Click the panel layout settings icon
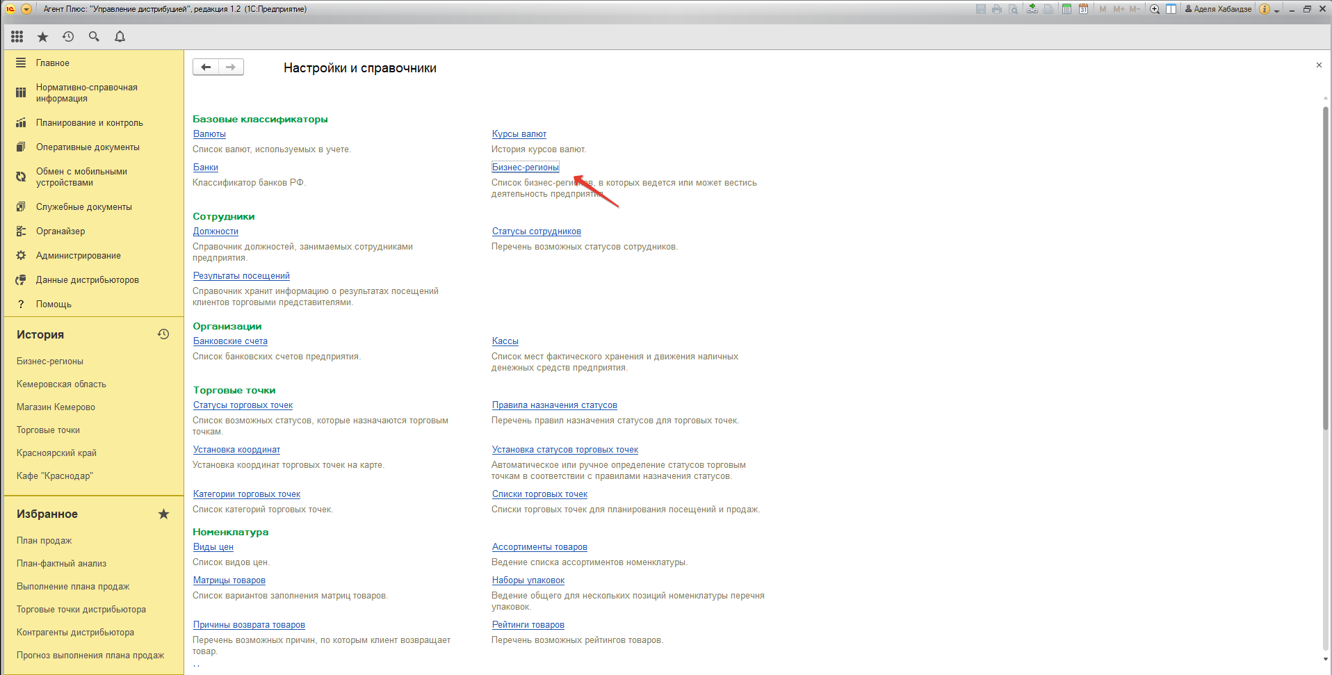 (1171, 9)
